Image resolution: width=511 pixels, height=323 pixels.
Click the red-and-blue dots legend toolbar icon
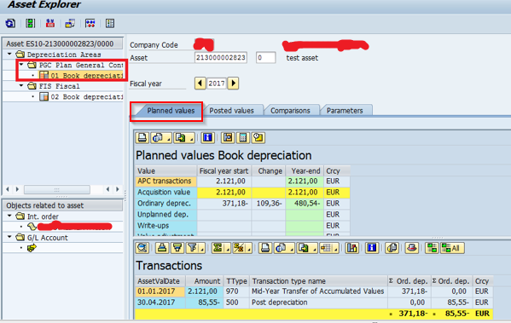pos(90,24)
